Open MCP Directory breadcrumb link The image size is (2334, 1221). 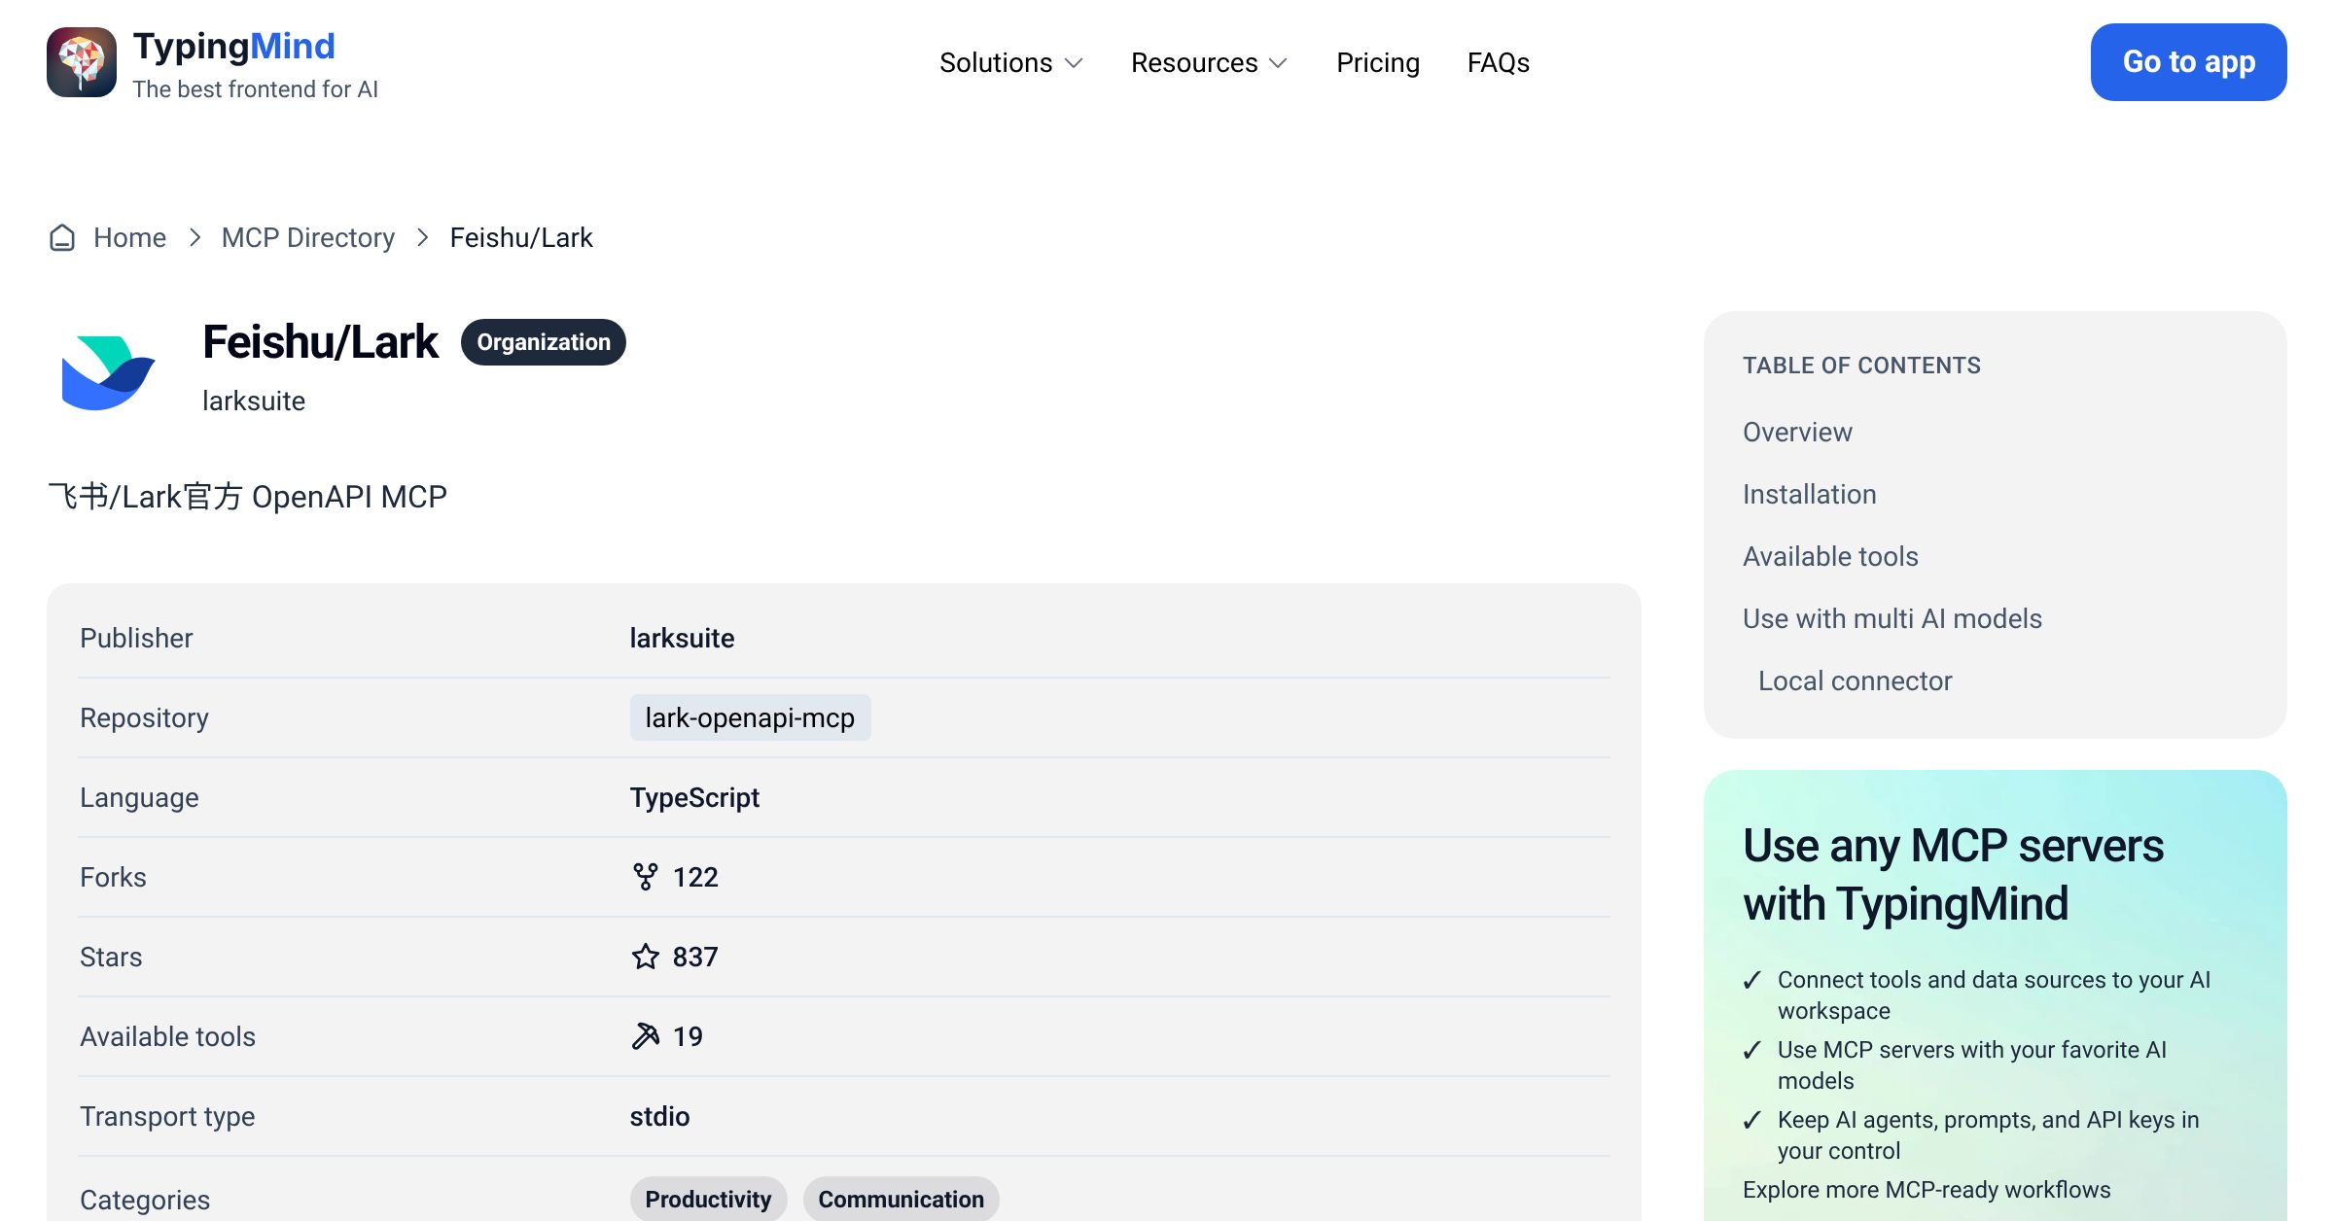coord(308,237)
